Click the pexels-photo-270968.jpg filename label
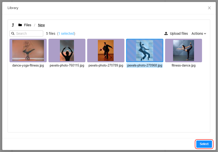The image size is (218, 152). coord(145,65)
